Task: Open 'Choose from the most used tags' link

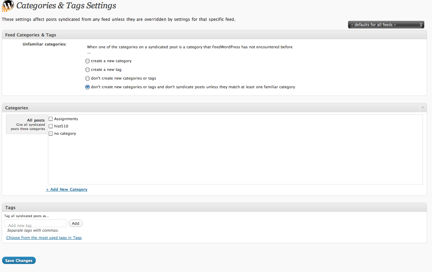Action: [44, 238]
